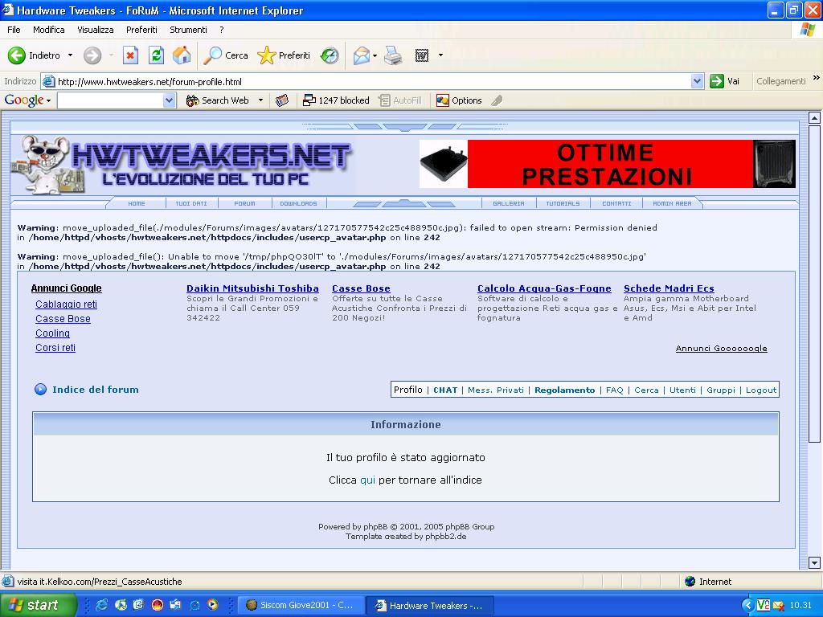Open the address bar dropdown list

pos(697,81)
